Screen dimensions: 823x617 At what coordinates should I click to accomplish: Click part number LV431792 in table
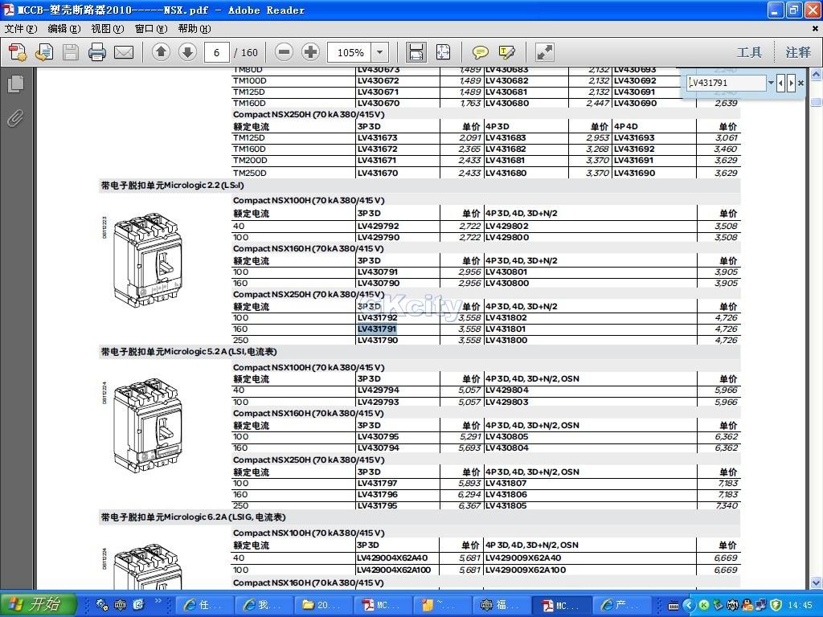pyautogui.click(x=378, y=317)
